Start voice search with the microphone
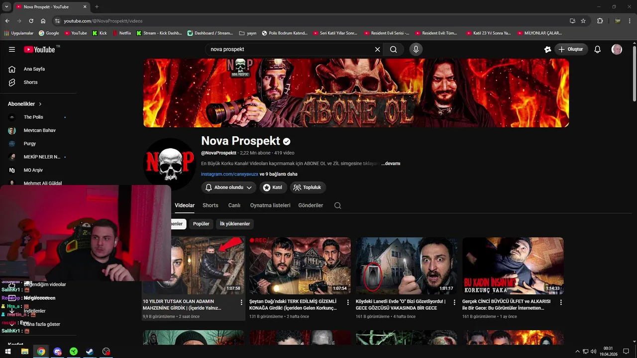The width and height of the screenshot is (637, 358). click(416, 49)
